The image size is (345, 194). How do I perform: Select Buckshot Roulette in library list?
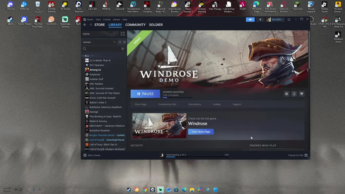click(99, 130)
